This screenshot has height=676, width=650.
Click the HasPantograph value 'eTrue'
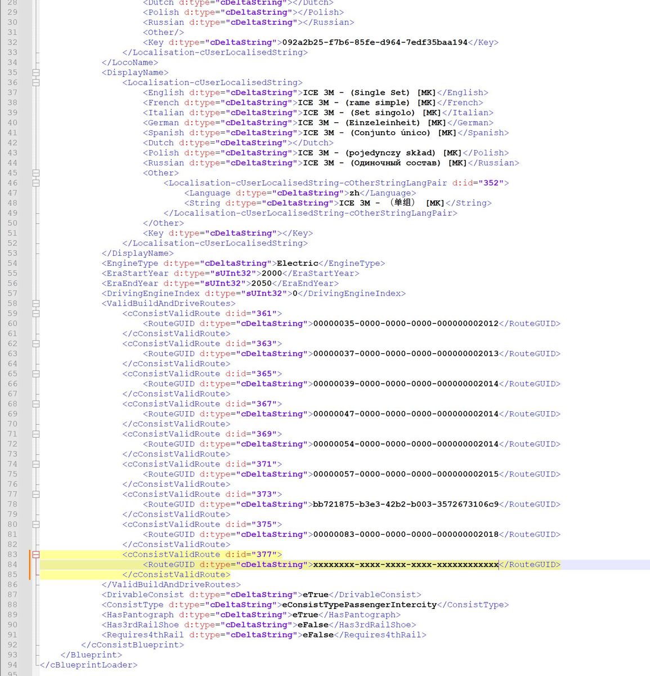pyautogui.click(x=306, y=615)
